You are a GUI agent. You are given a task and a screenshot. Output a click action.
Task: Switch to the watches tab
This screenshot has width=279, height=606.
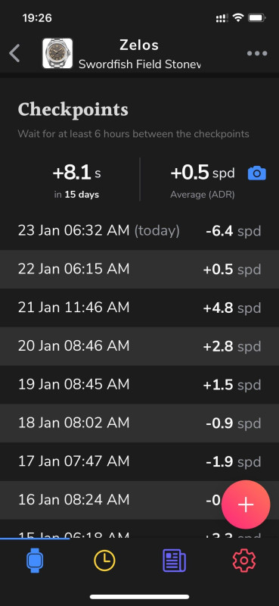point(35,561)
